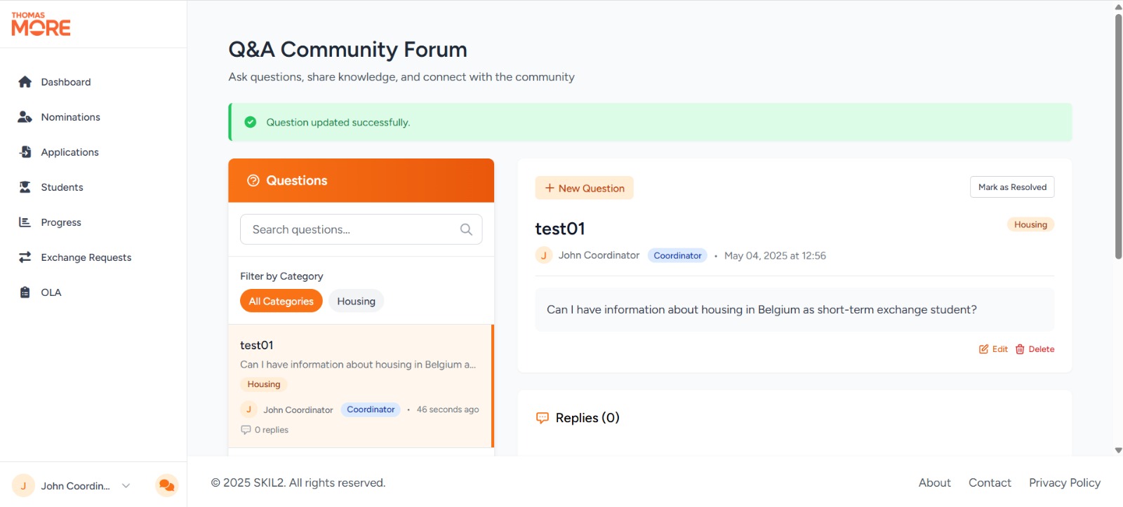Filter questions by Housing category

click(356, 301)
